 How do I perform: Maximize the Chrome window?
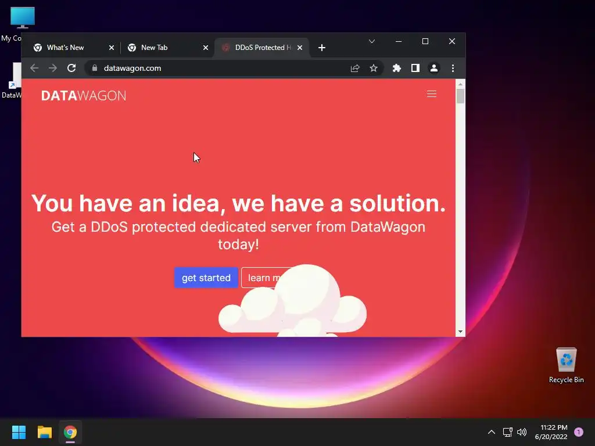coord(425,41)
